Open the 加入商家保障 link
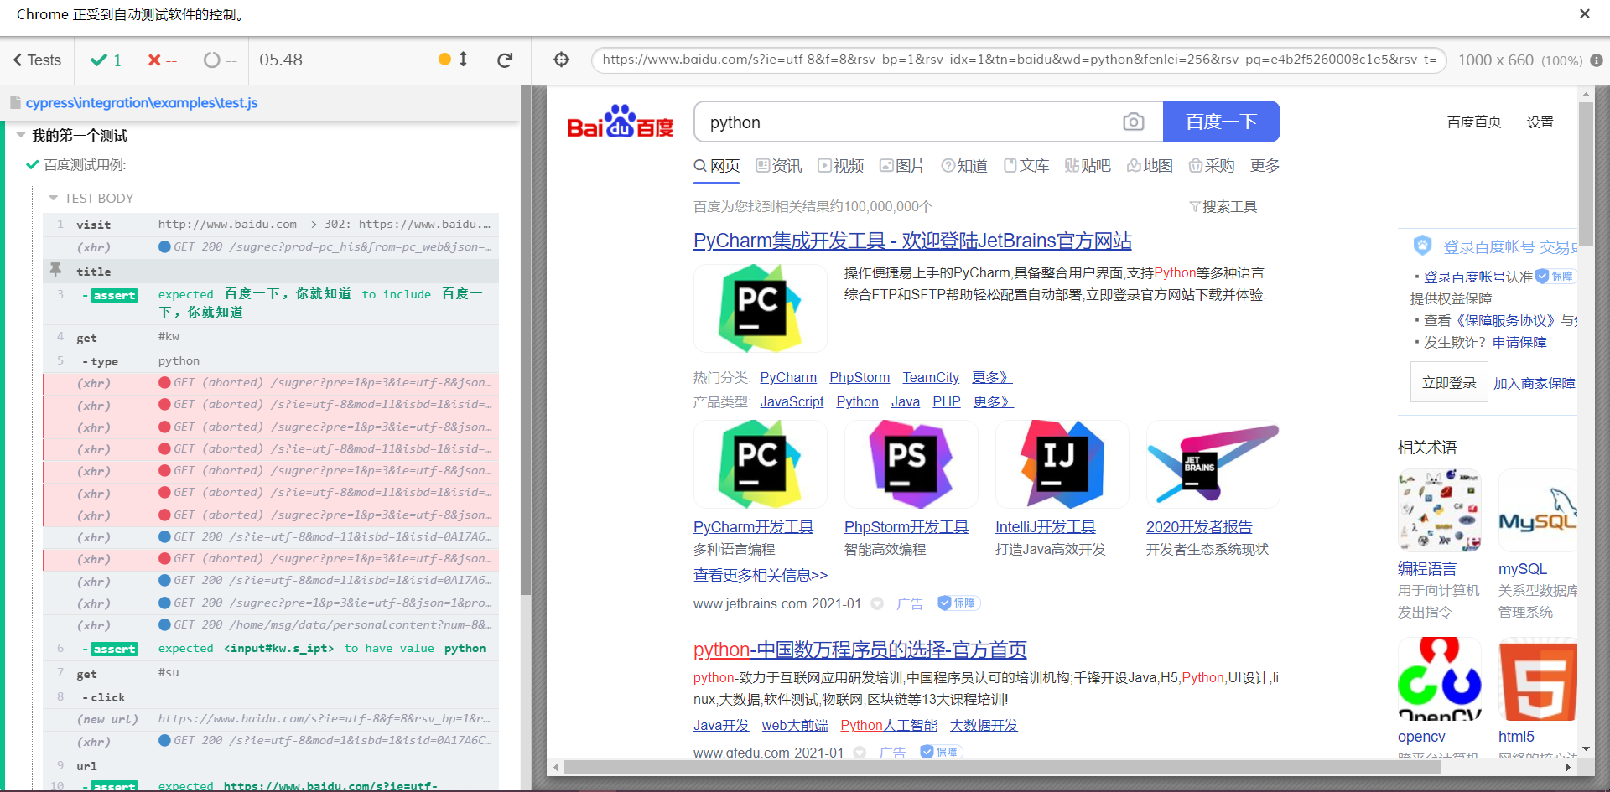This screenshot has width=1610, height=792. click(1535, 383)
